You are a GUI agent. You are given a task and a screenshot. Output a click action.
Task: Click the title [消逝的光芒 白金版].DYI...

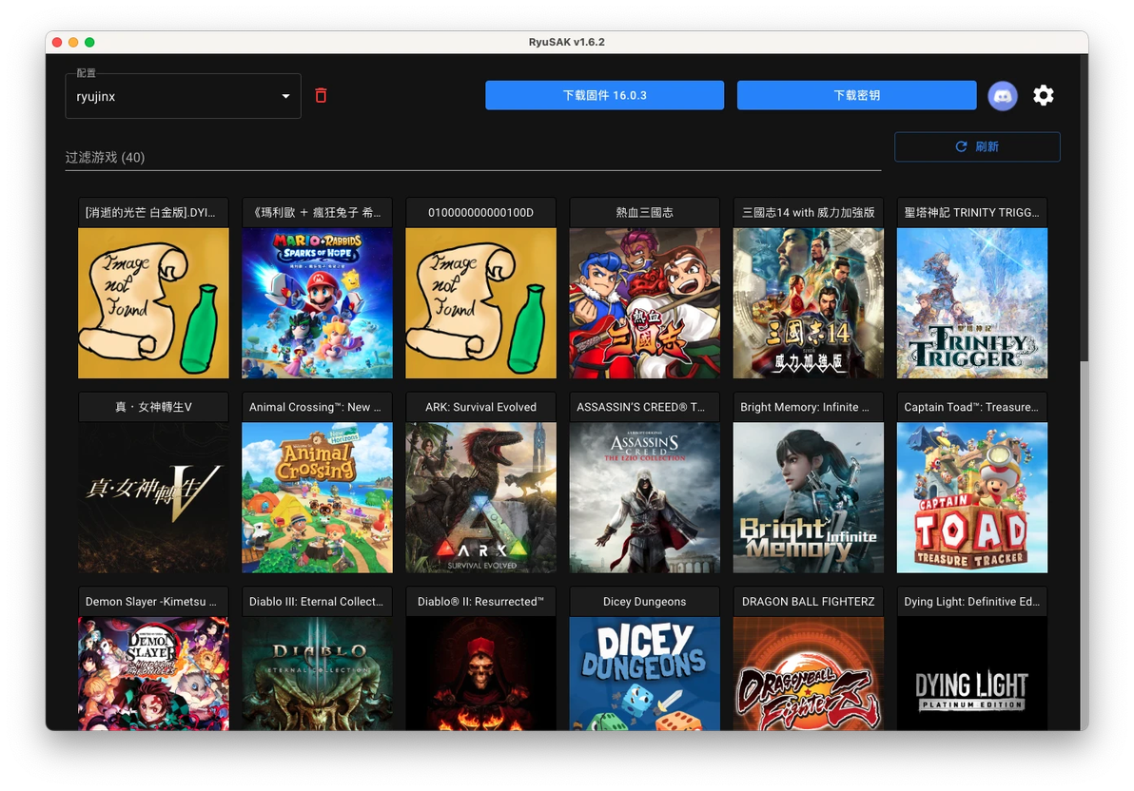pyautogui.click(x=149, y=213)
